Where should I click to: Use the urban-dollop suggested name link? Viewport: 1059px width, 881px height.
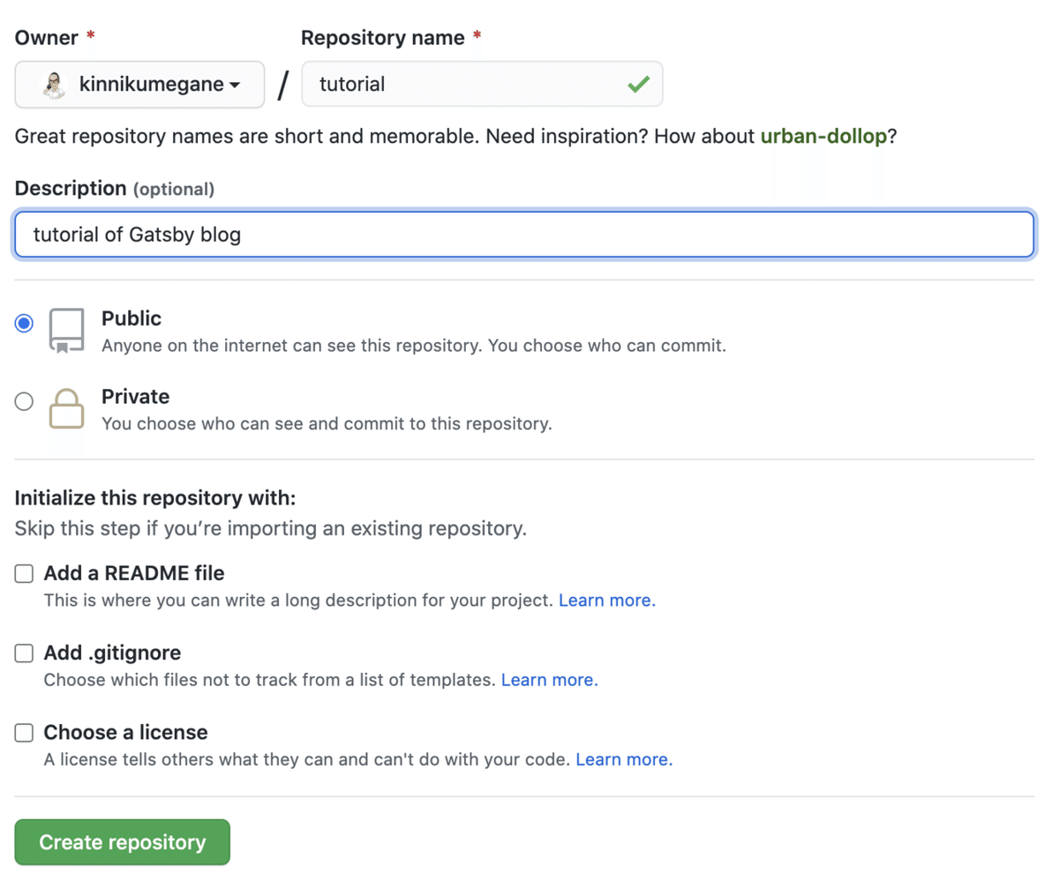tap(822, 138)
